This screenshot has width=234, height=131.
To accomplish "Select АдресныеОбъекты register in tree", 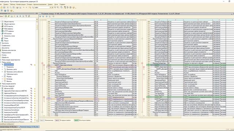I will [10, 93].
